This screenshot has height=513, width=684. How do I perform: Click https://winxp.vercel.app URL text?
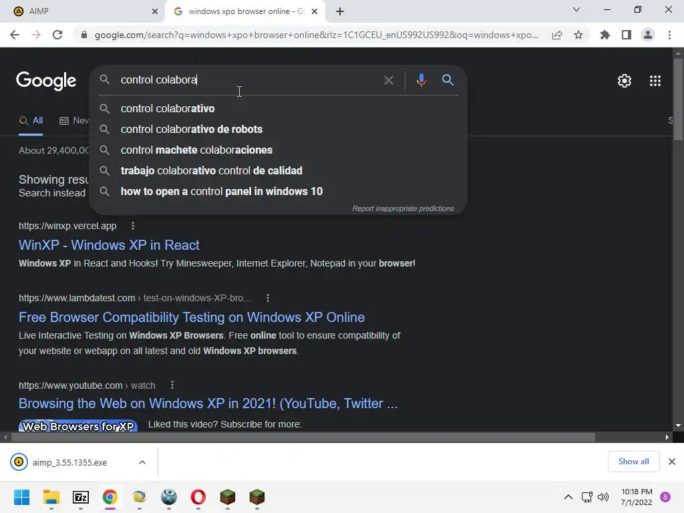[67, 226]
